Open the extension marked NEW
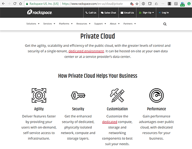 [x=182, y=4]
